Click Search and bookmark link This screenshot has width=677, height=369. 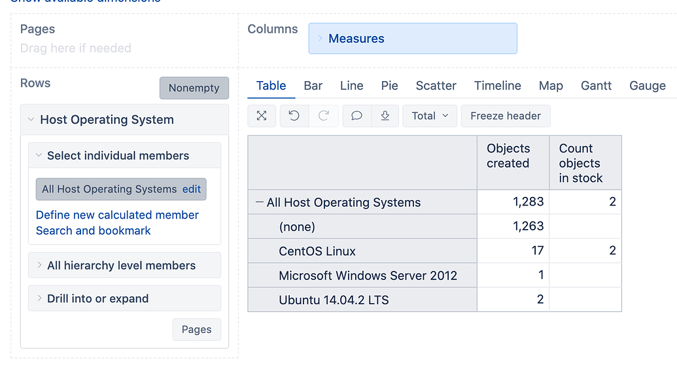93,231
